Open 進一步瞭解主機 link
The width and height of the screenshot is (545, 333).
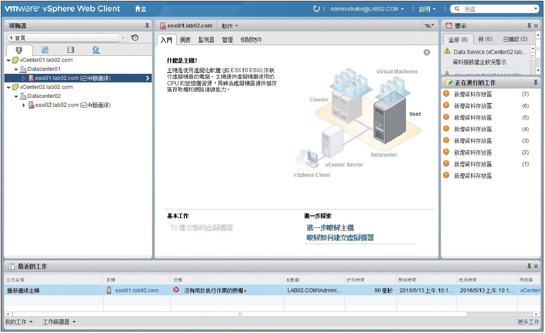[330, 228]
